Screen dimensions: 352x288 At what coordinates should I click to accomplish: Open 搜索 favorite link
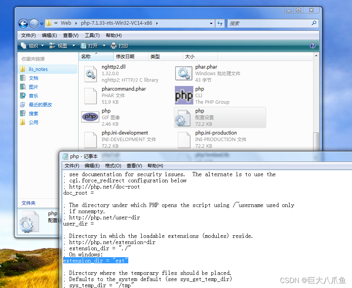[34, 113]
